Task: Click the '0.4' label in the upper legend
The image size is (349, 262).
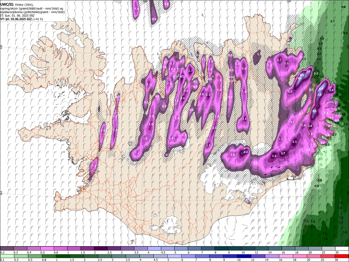Action: pyautogui.click(x=29, y=252)
